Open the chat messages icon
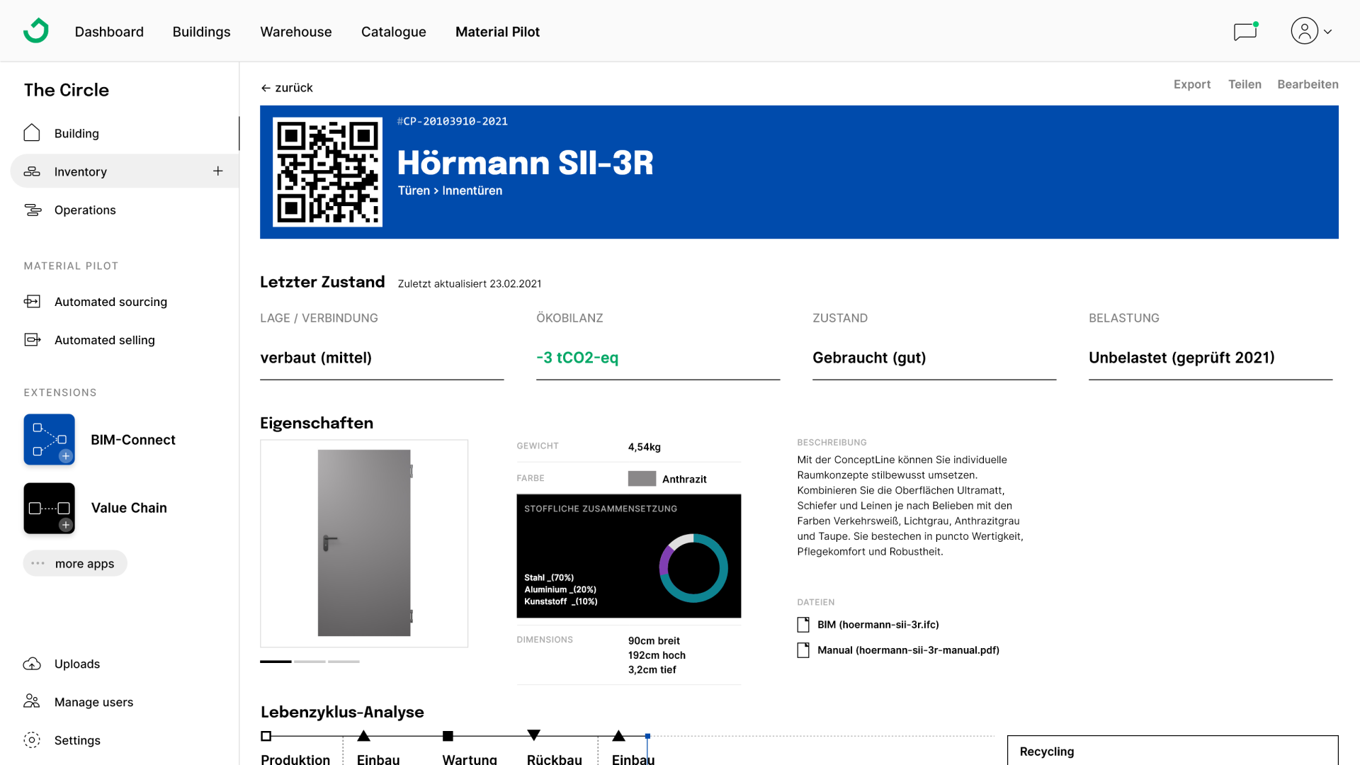This screenshot has width=1360, height=765. click(x=1245, y=32)
